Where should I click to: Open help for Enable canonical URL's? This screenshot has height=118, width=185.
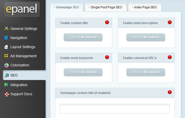click(x=170, y=57)
